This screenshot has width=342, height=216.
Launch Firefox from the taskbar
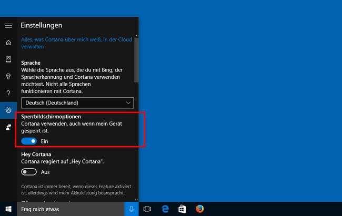[199, 209]
